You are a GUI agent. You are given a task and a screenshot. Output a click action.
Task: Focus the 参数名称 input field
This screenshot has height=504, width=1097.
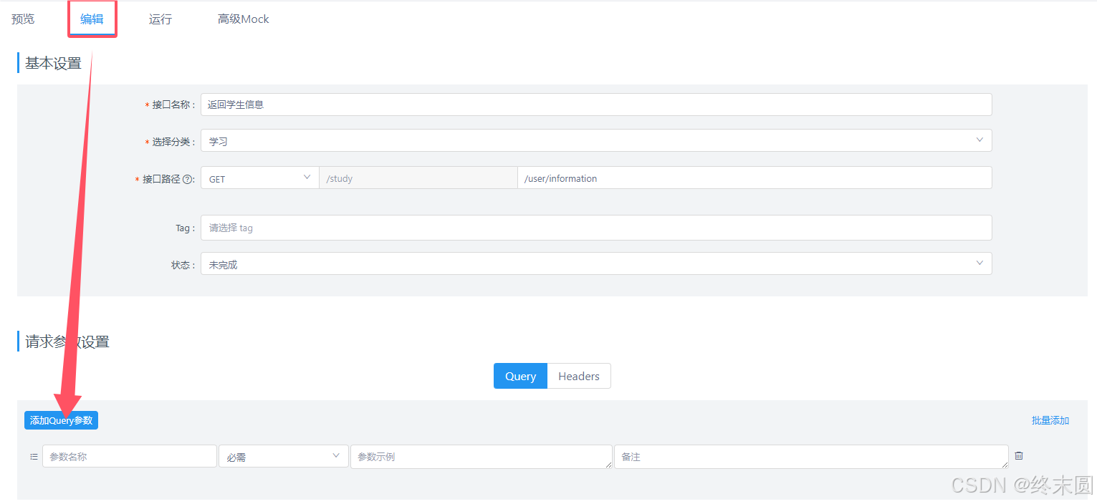[x=130, y=456]
